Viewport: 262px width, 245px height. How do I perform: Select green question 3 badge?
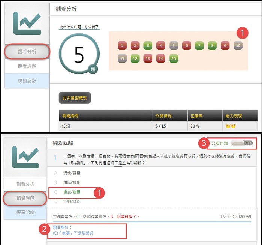pos(148,45)
